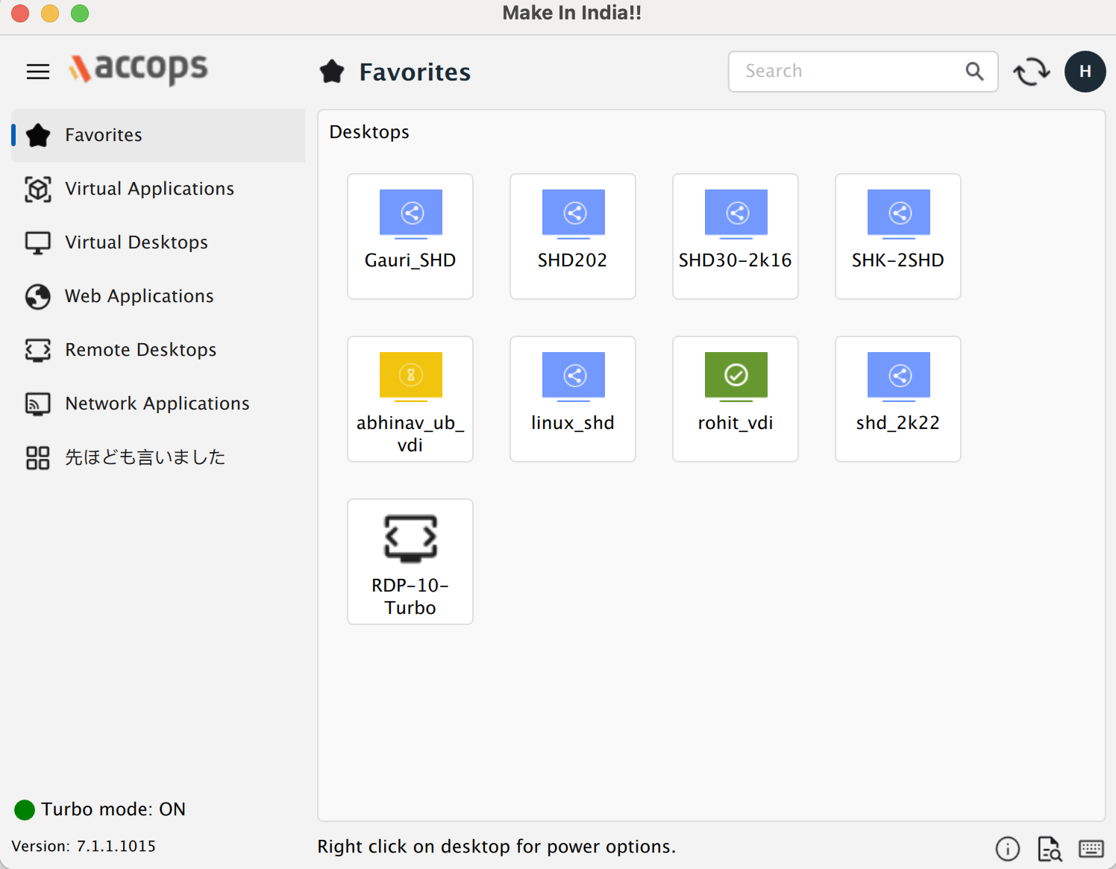The image size is (1116, 869).
Task: Open the user profile avatar H
Action: (1085, 72)
